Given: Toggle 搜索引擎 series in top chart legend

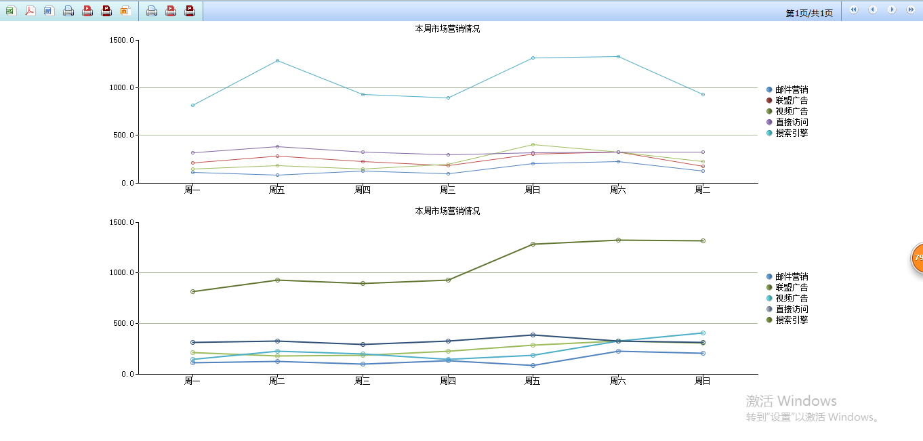Looking at the screenshot, I should (x=787, y=133).
